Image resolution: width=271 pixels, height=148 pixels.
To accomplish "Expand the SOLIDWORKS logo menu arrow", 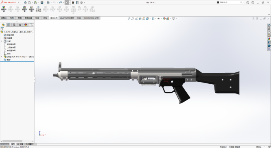I will coord(19,2).
